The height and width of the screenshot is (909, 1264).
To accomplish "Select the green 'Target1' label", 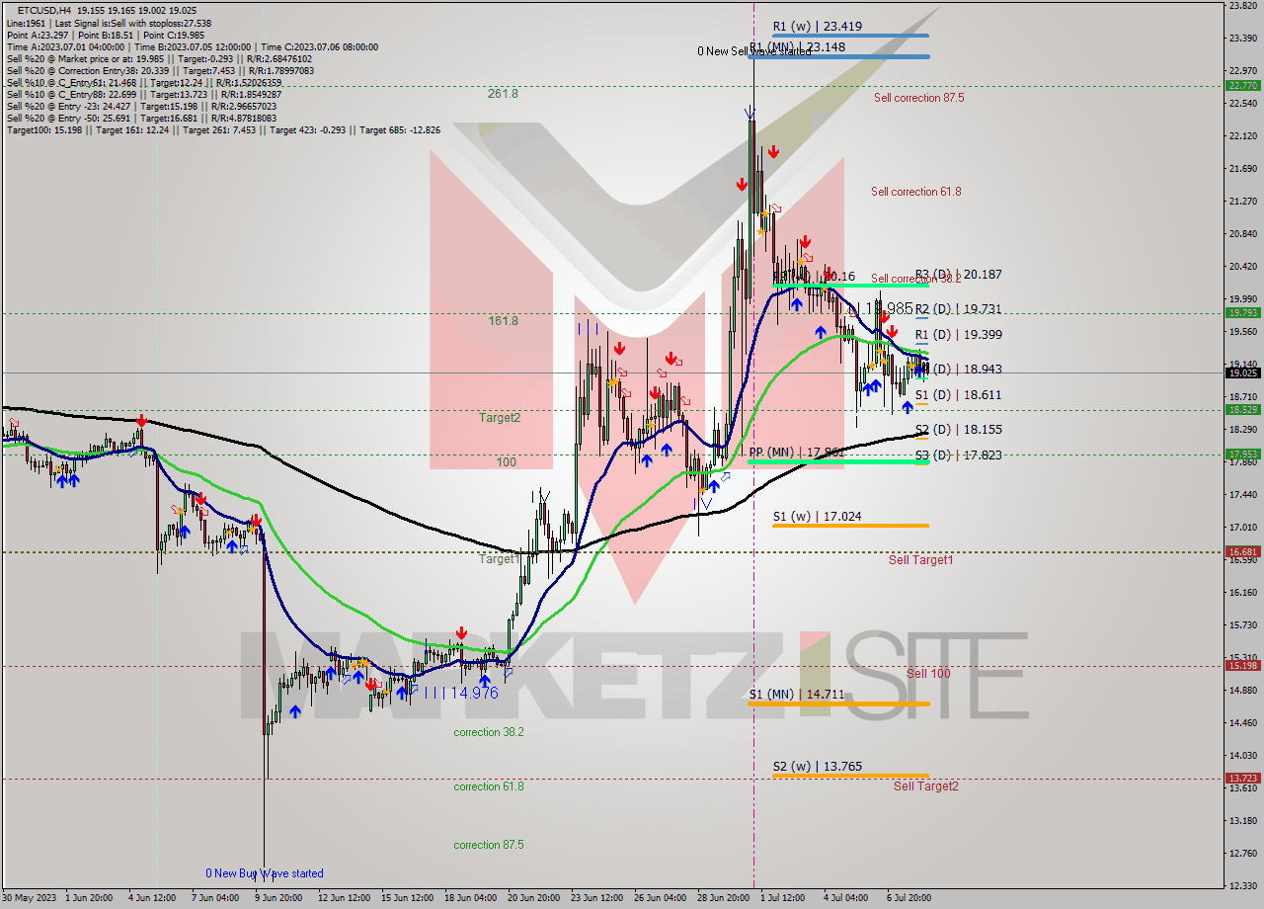I will point(499,559).
